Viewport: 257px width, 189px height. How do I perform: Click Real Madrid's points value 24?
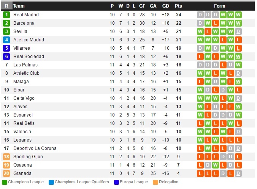(178, 15)
